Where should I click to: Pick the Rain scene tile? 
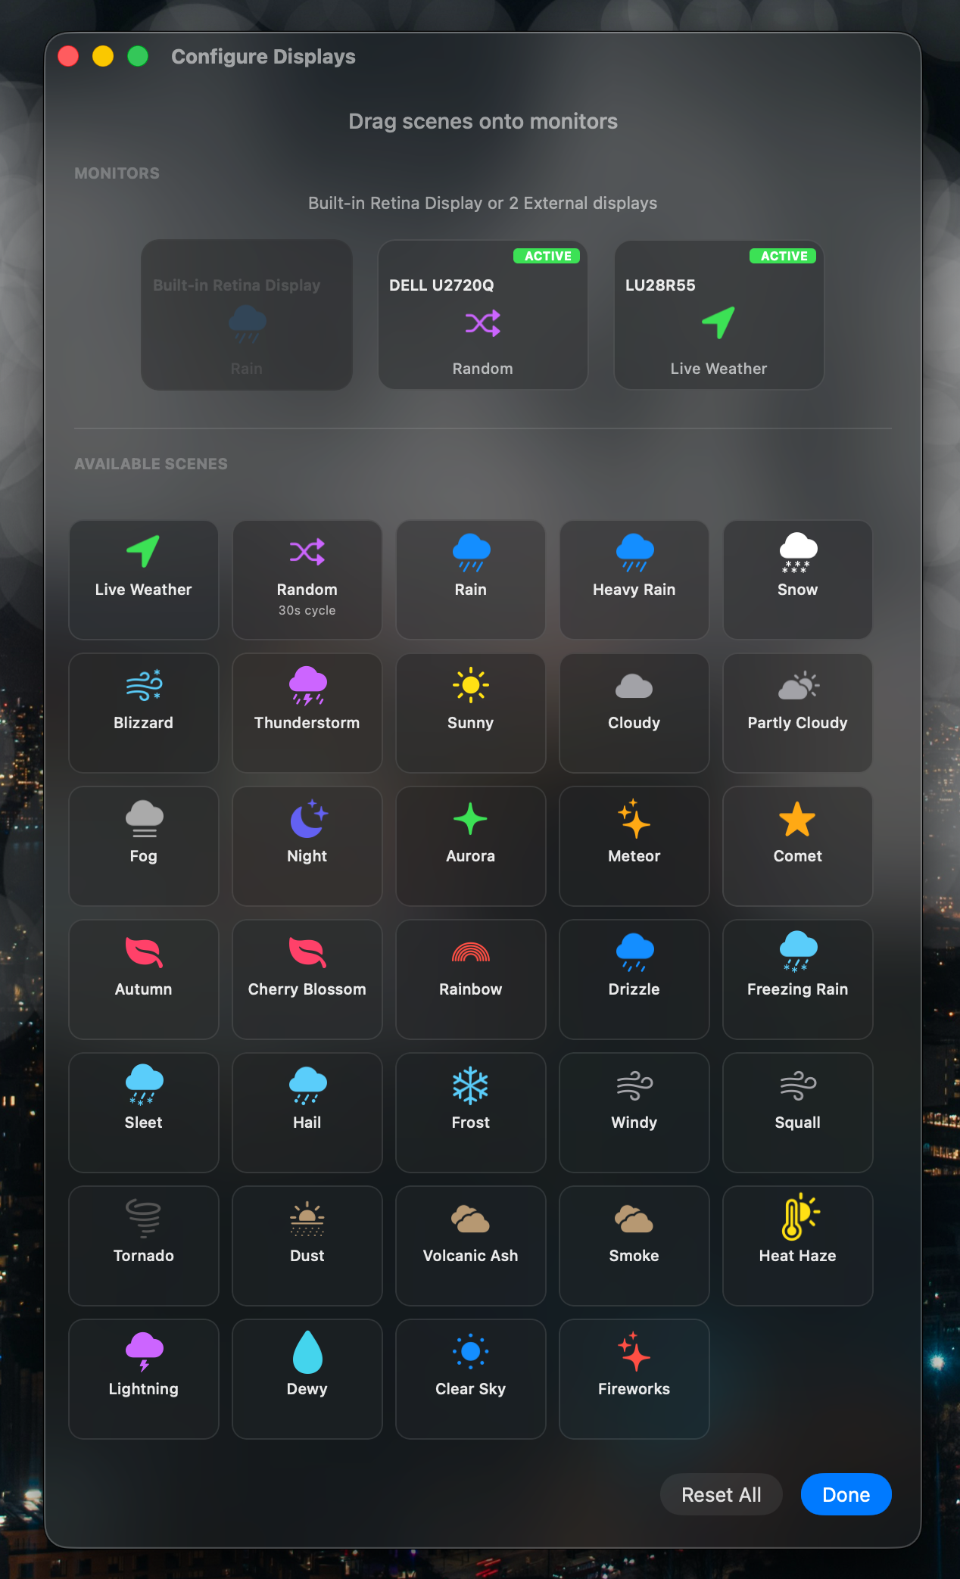click(x=471, y=580)
